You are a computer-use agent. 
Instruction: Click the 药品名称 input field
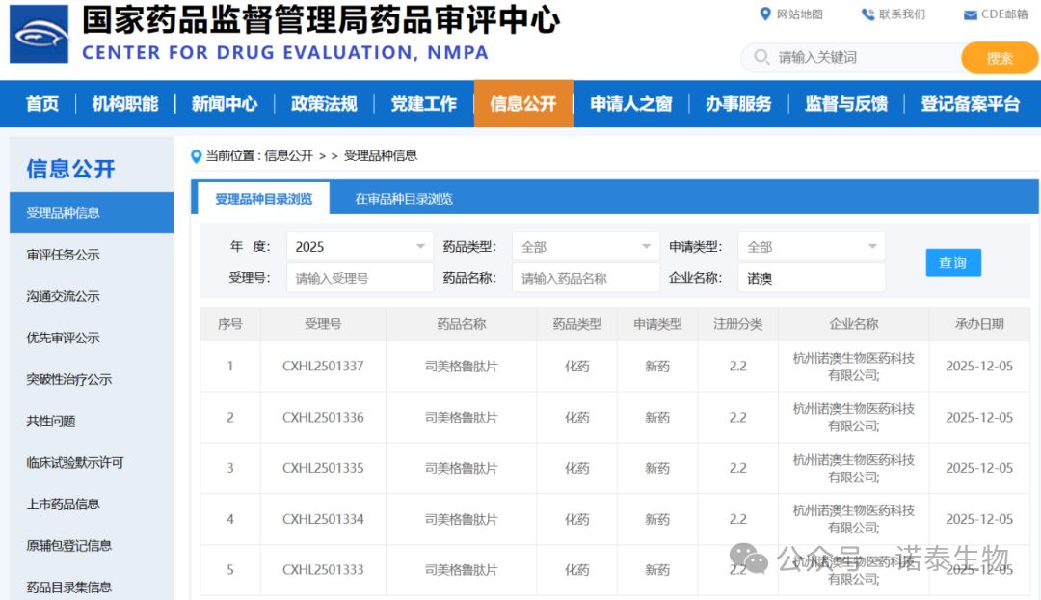585,278
